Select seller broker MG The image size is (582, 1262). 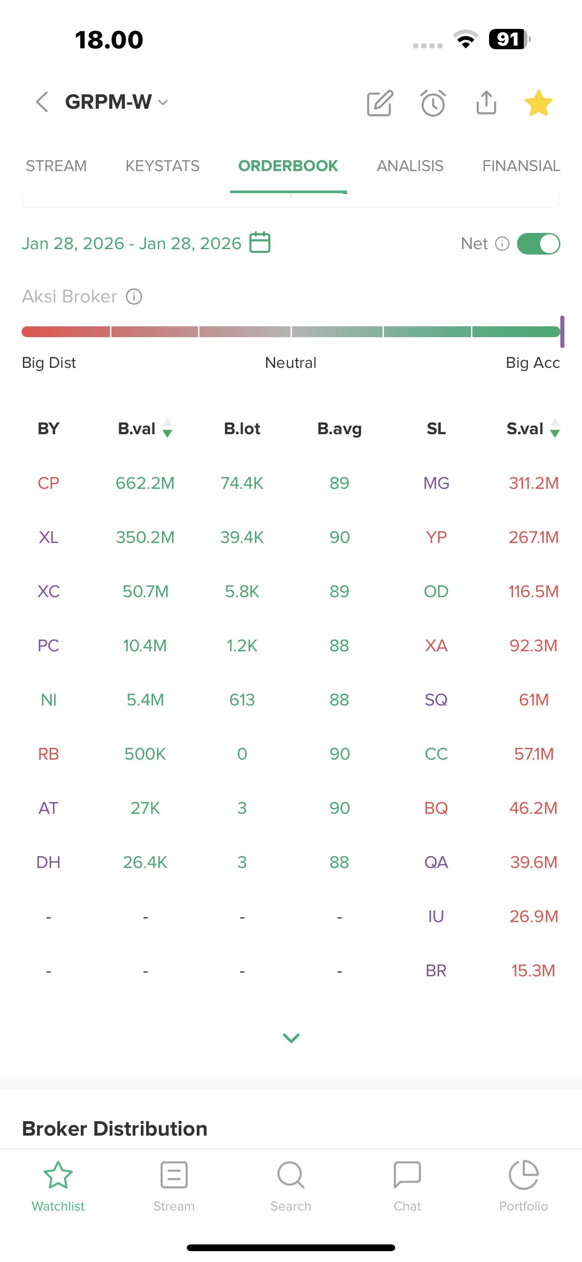coord(436,483)
